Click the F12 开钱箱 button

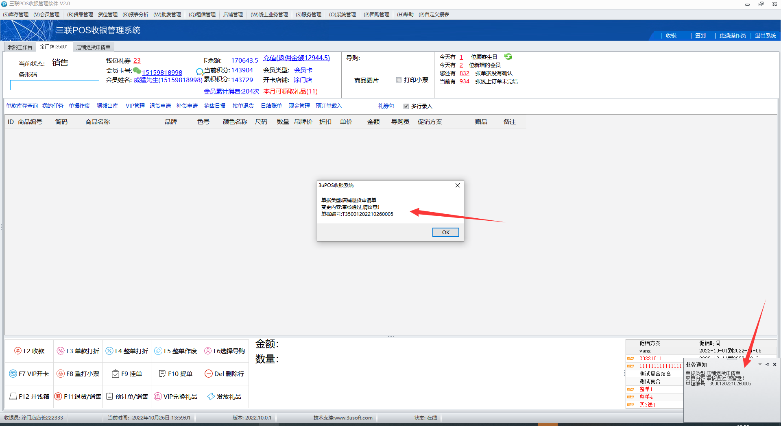point(29,396)
